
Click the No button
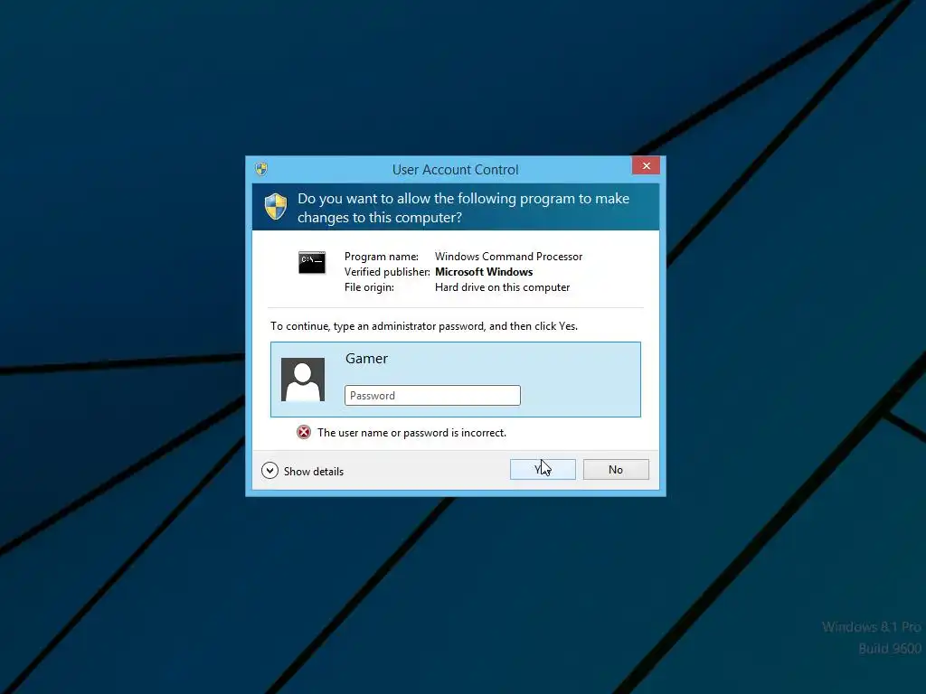click(616, 470)
